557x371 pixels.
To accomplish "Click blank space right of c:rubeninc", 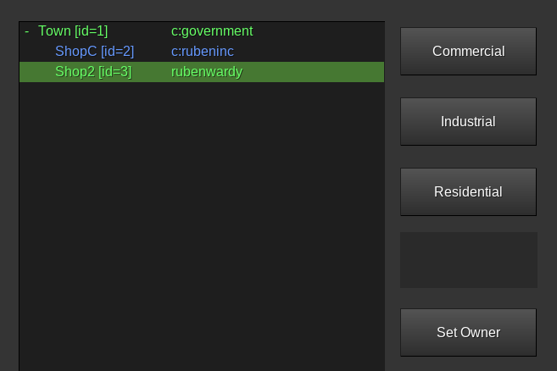I will click(309, 52).
